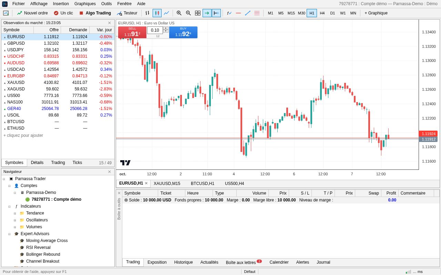
Task: Switch to the M15 timeframe
Action: pyautogui.click(x=291, y=13)
